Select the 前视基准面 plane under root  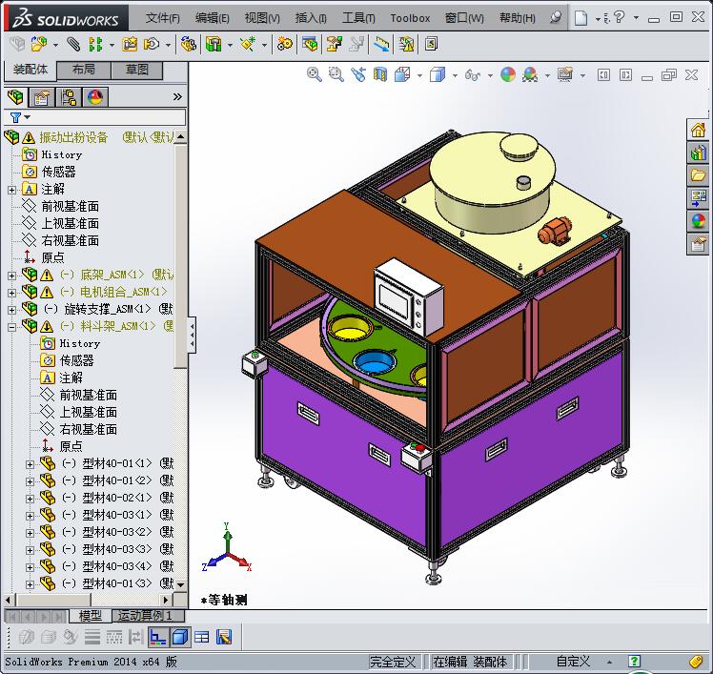70,207
